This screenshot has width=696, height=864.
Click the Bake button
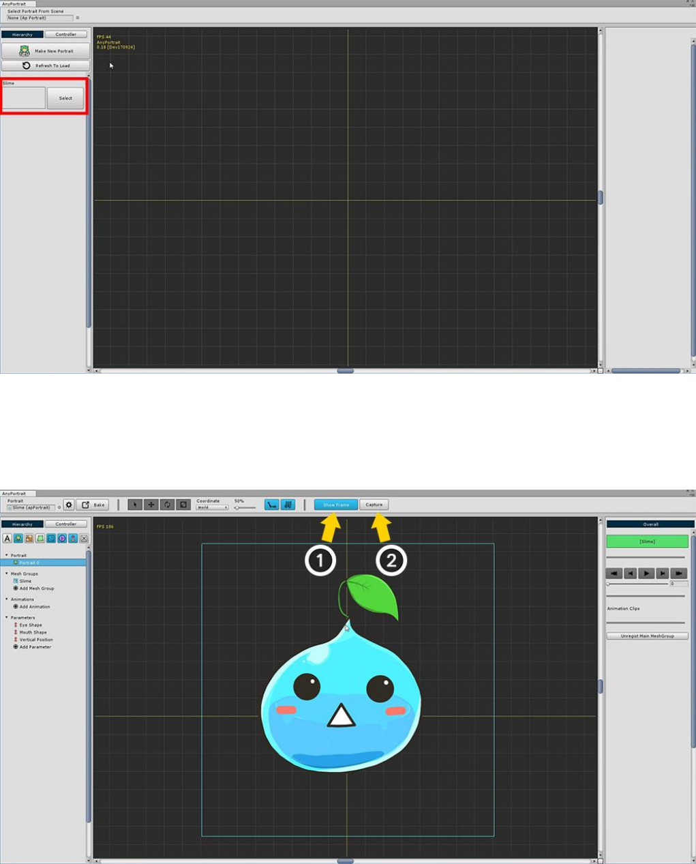point(93,505)
